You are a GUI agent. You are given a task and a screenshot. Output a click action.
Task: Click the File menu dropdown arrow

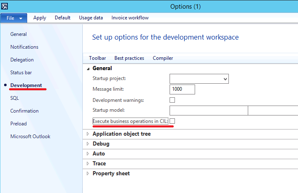[x=21, y=19]
